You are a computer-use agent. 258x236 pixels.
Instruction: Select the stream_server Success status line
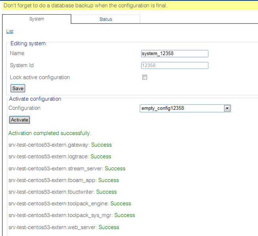(x=67, y=169)
